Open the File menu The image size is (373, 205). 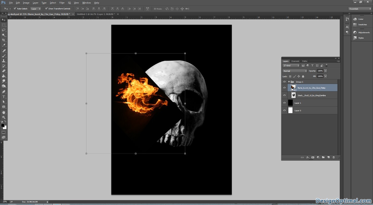[x=11, y=3]
